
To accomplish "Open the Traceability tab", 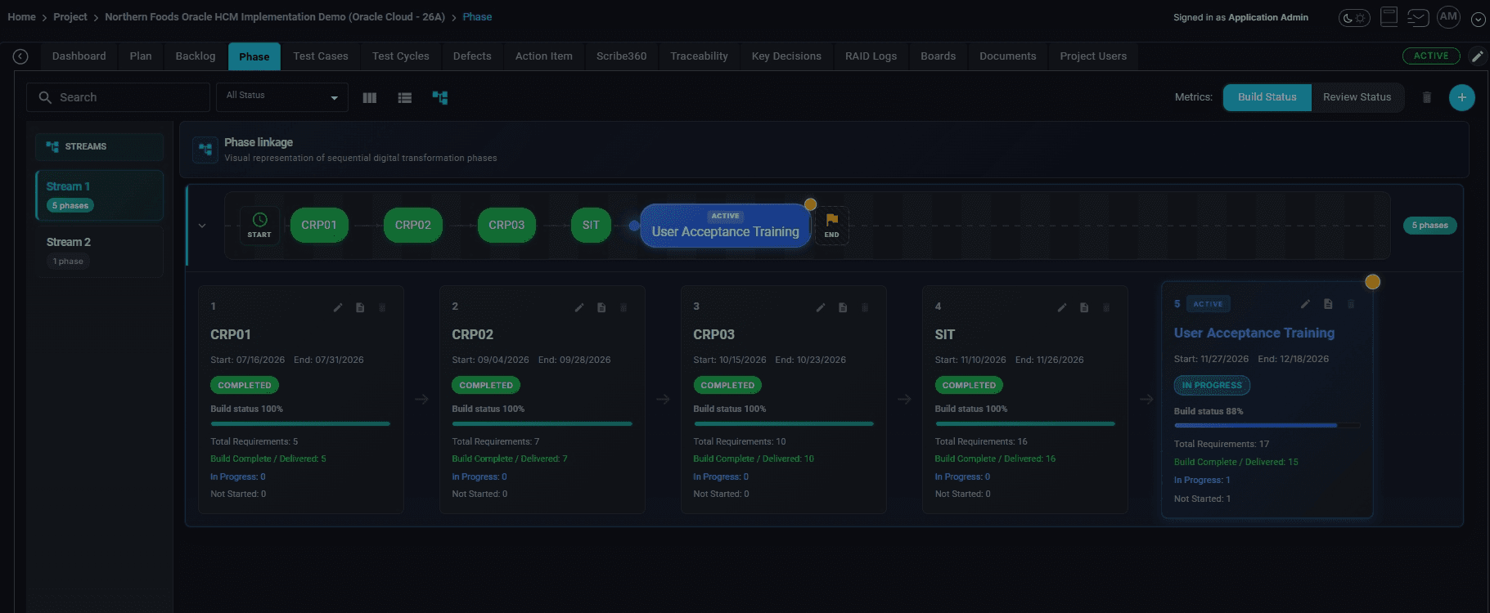I will [x=699, y=56].
